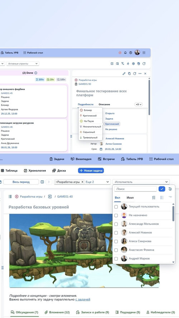179x318 pixels.
Task: Click the Поиск search field
Action: tap(135, 189)
